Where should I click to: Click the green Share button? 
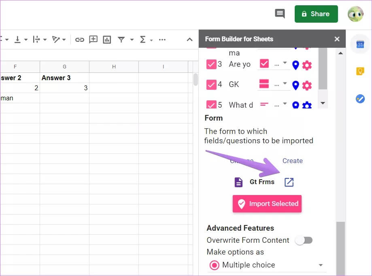316,14
